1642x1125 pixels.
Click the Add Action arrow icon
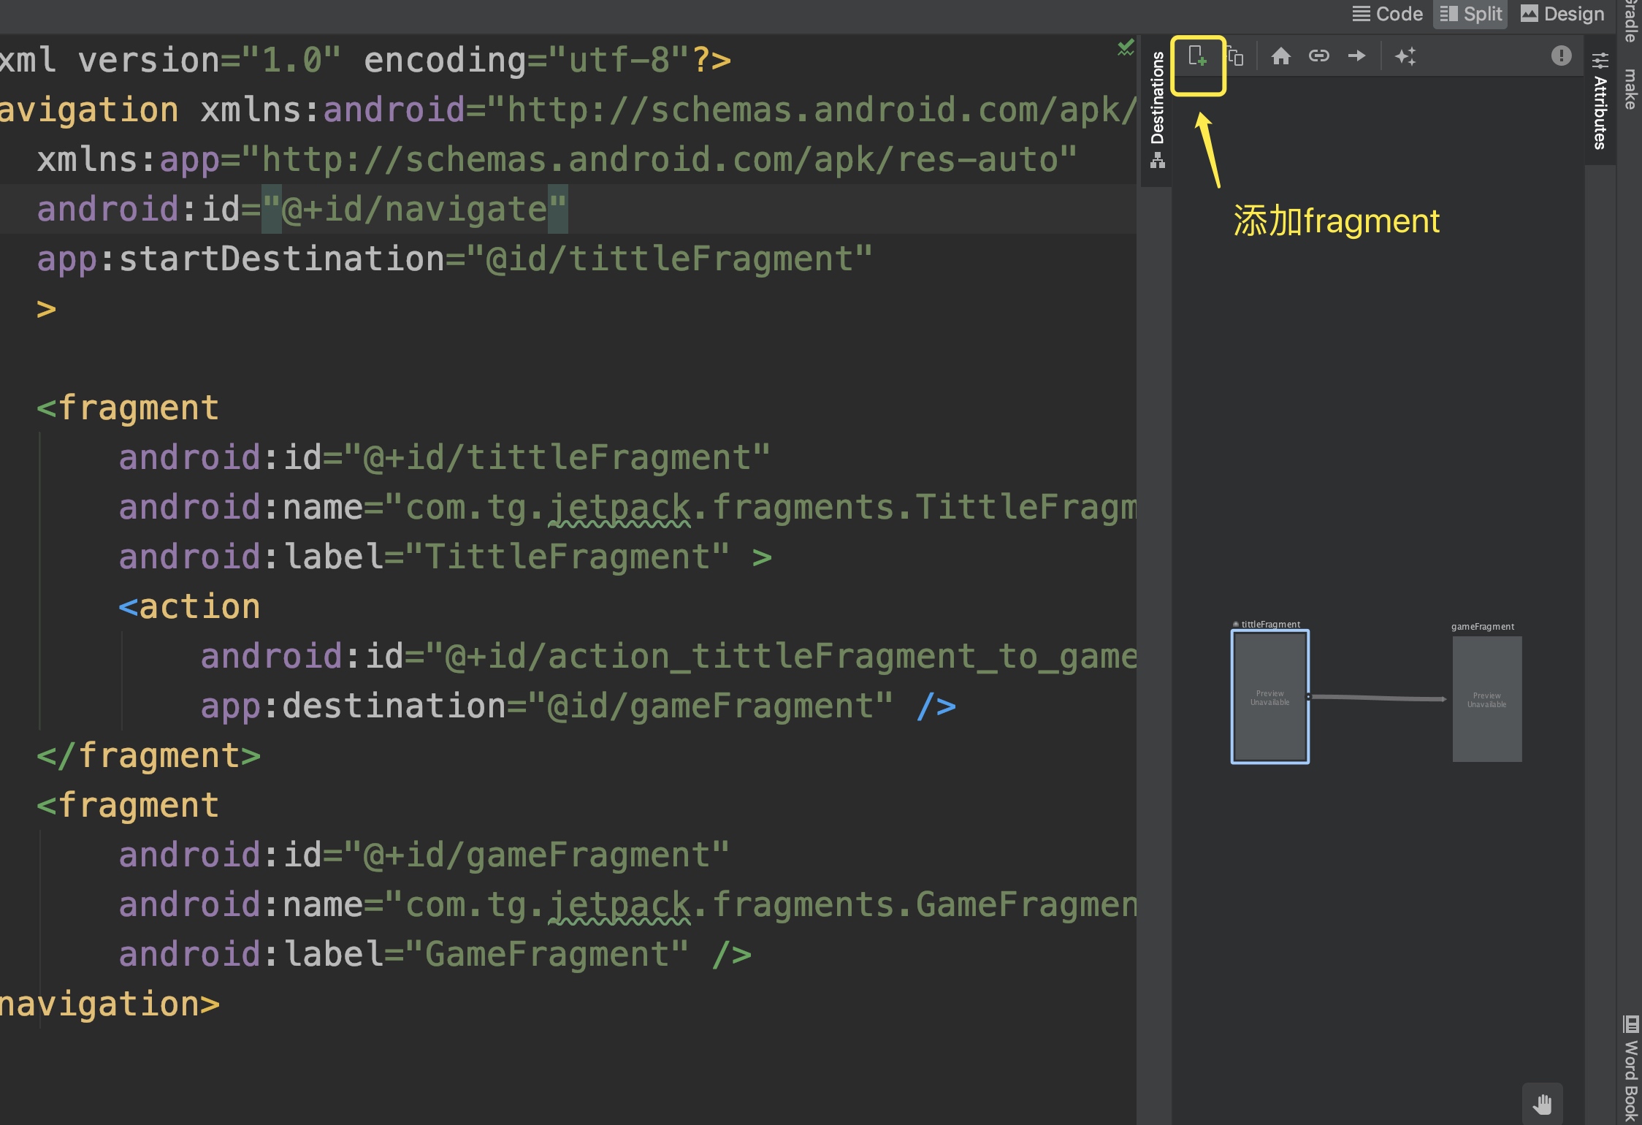pyautogui.click(x=1356, y=56)
